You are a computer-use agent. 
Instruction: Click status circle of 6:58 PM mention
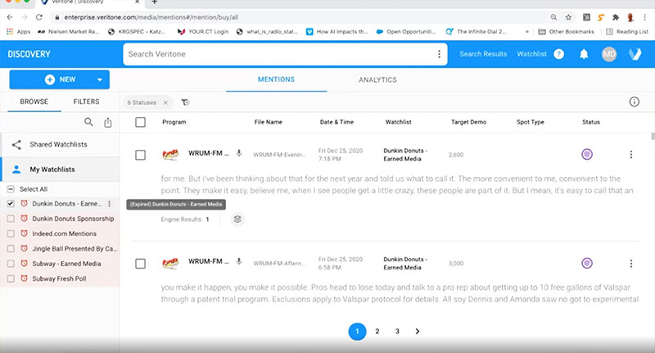[x=587, y=263]
